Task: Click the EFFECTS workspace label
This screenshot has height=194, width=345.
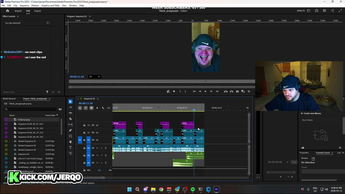Action: point(301,11)
